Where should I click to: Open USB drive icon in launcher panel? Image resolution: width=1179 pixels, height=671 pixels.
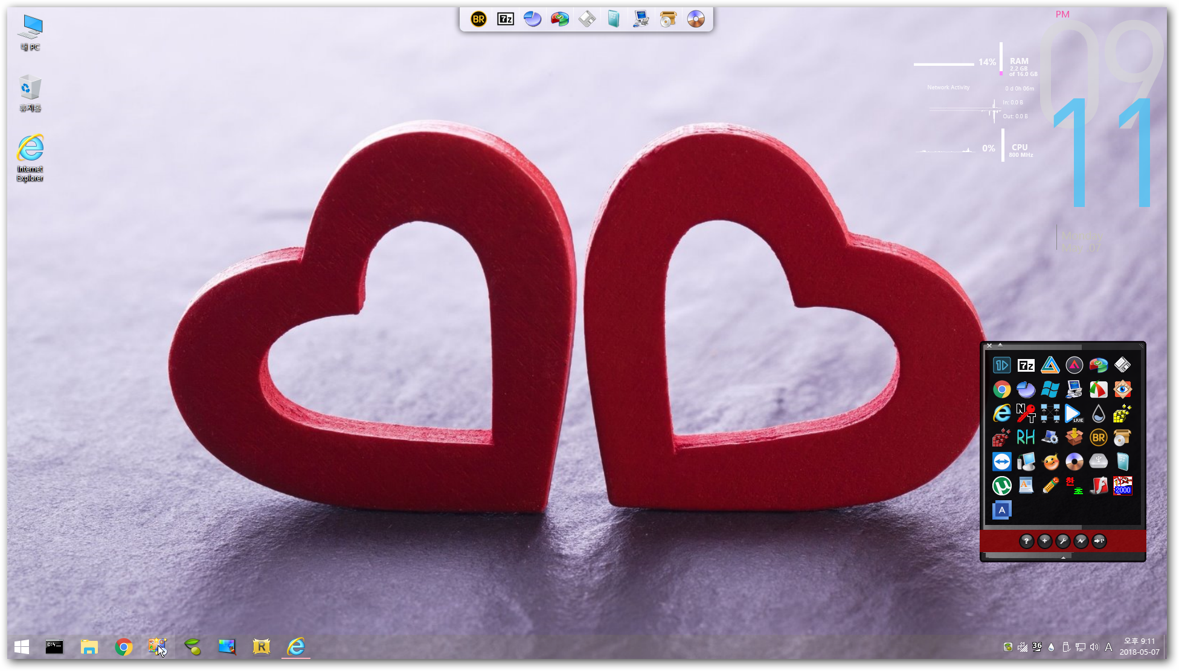tap(1098, 462)
